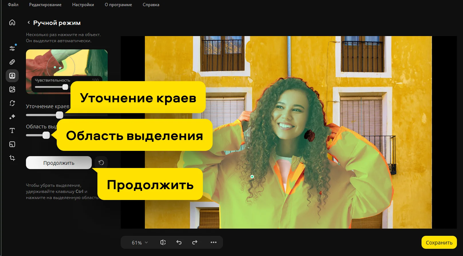Open the Файл menu
463x256 pixels.
13,5
